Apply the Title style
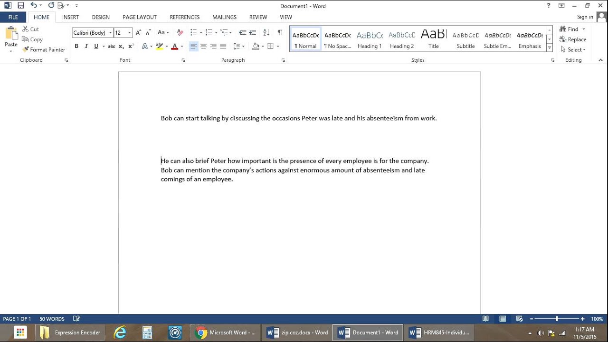The height and width of the screenshot is (342, 608). 434,39
